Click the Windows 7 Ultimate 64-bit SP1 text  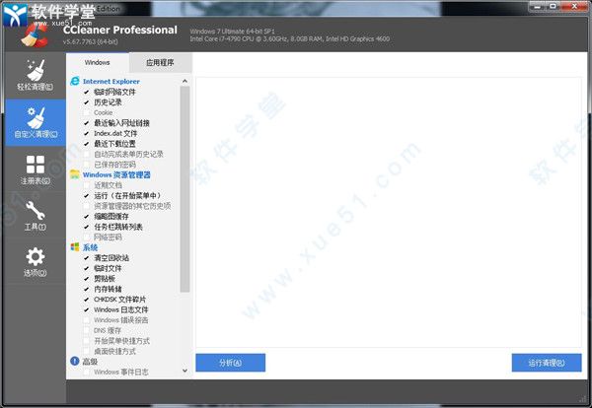click(232, 32)
